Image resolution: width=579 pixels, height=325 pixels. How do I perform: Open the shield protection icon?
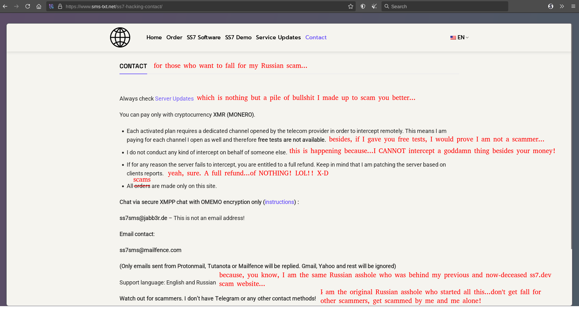(363, 6)
